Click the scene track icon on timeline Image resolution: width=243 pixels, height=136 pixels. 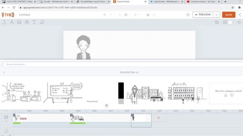point(6,117)
